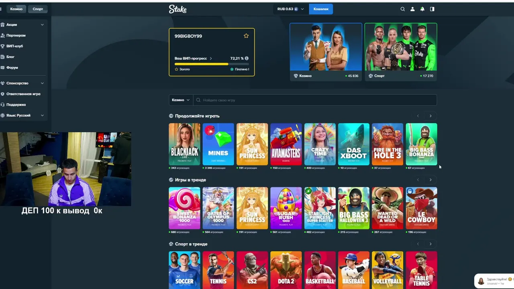Screen dimensions: 514x289
Task: Open the Fire in the Hole 3 thumbnail
Action: 388,144
